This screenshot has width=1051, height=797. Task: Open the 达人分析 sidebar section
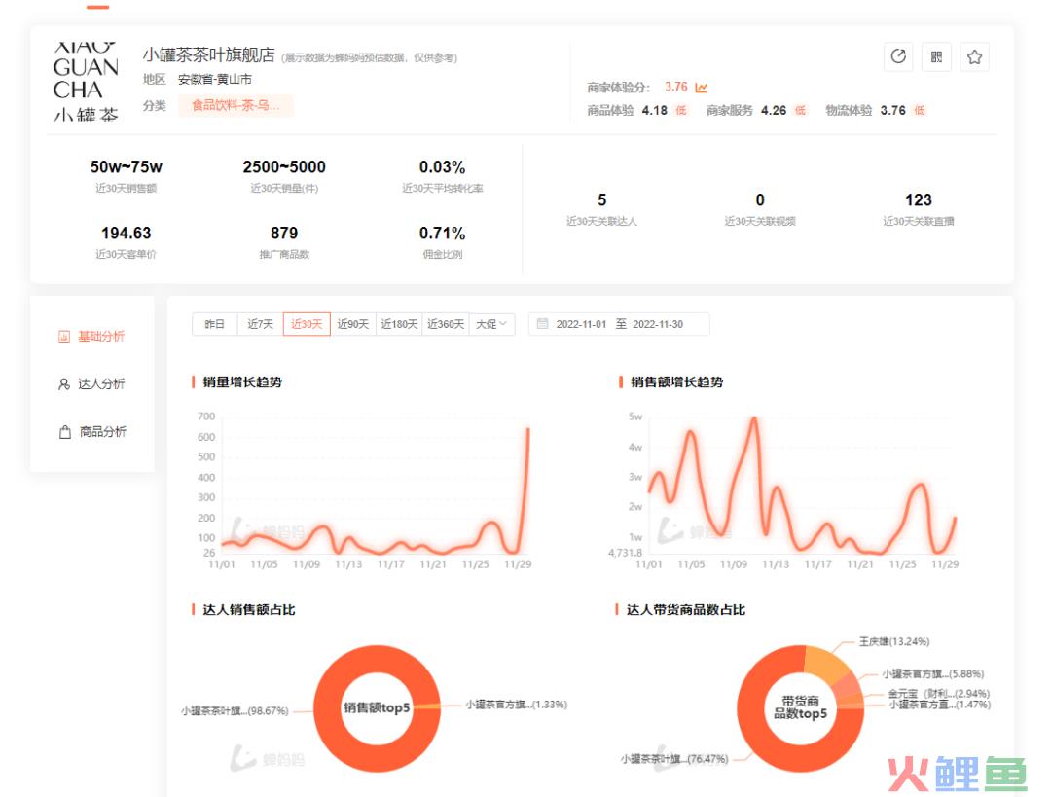(91, 383)
